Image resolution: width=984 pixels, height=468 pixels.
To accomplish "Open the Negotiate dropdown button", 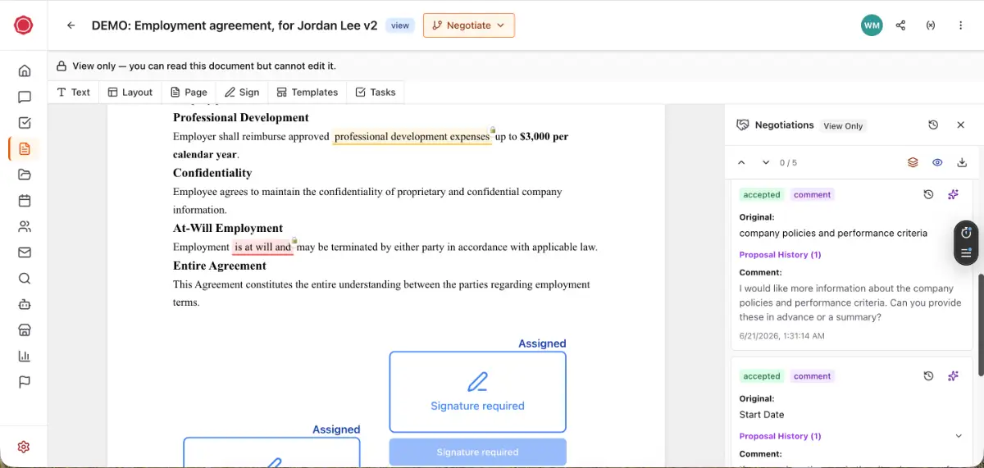I will click(469, 25).
